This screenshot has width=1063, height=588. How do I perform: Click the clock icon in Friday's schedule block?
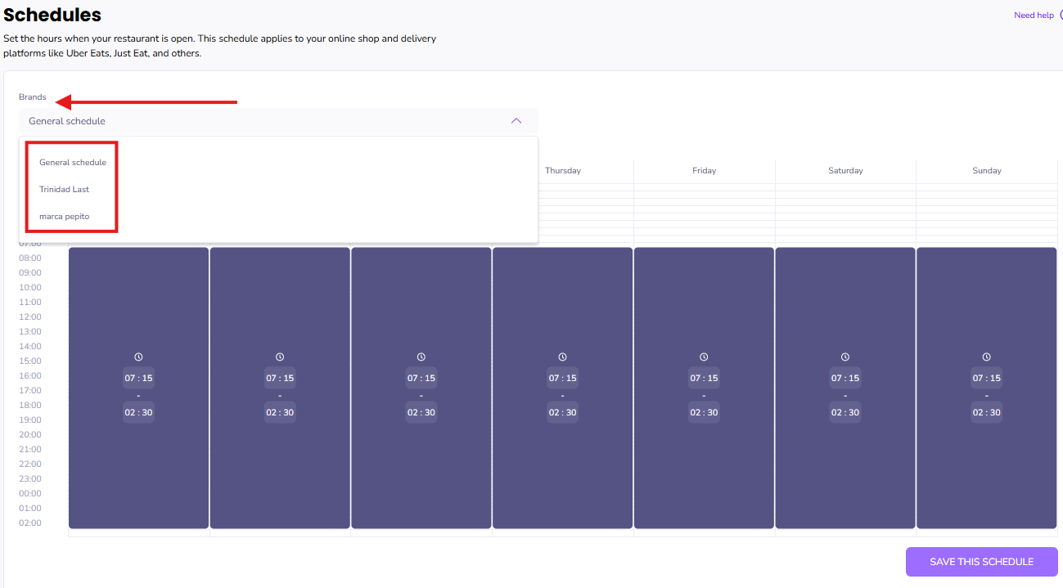pyautogui.click(x=704, y=357)
